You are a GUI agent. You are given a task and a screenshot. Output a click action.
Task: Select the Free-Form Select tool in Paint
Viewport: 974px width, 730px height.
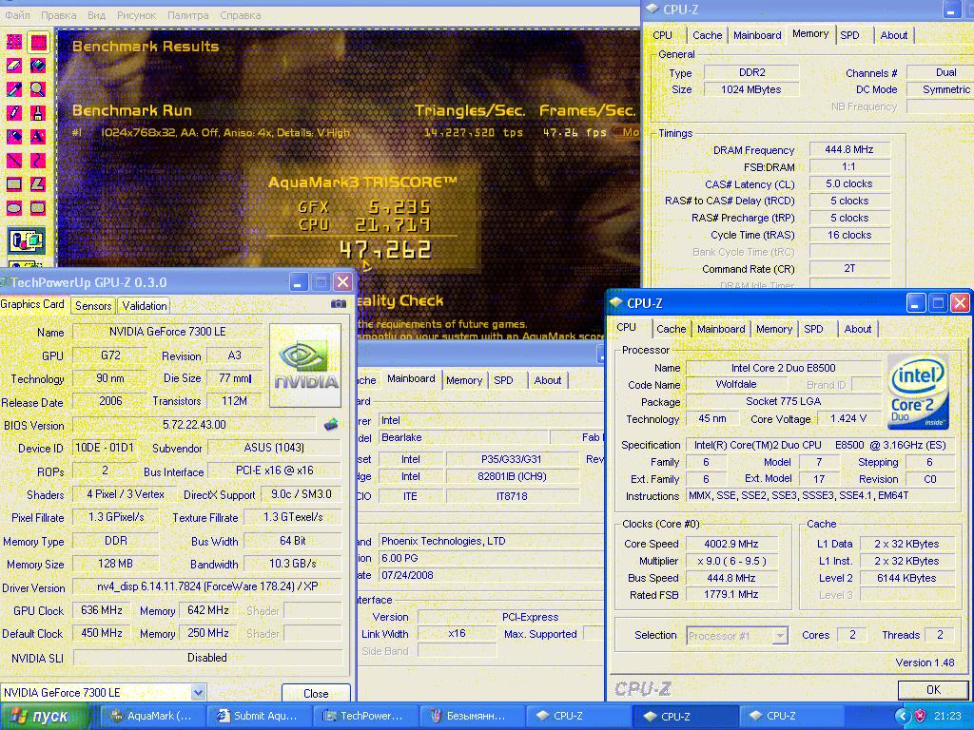13,42
